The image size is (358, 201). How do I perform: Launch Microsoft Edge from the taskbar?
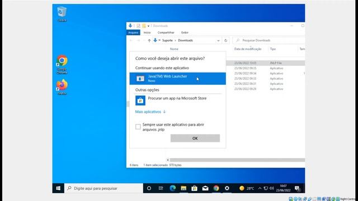pyautogui.click(x=173, y=188)
